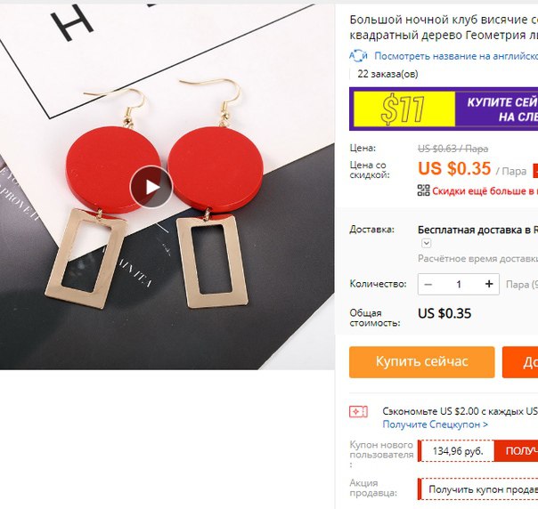Viewport: 538px width, 509px height.
Task: Decrease quantity with the minus button
Action: click(x=428, y=284)
